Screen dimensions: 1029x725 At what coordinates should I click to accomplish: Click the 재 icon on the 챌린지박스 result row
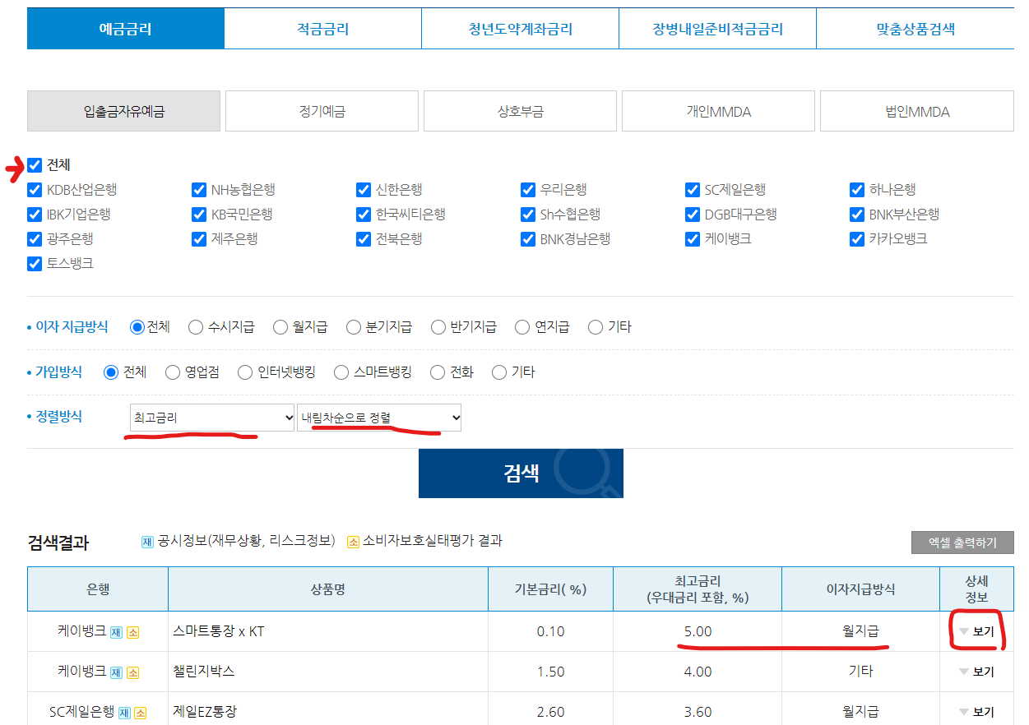116,671
